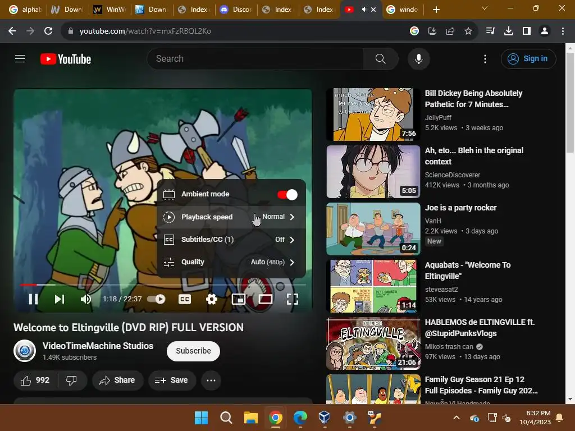575x431 pixels.
Task: Install app icon in address bar
Action: 432,31
